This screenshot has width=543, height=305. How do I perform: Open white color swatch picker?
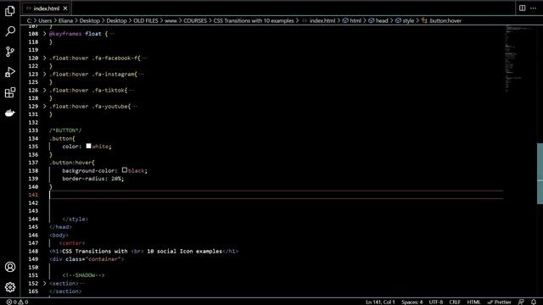point(88,146)
